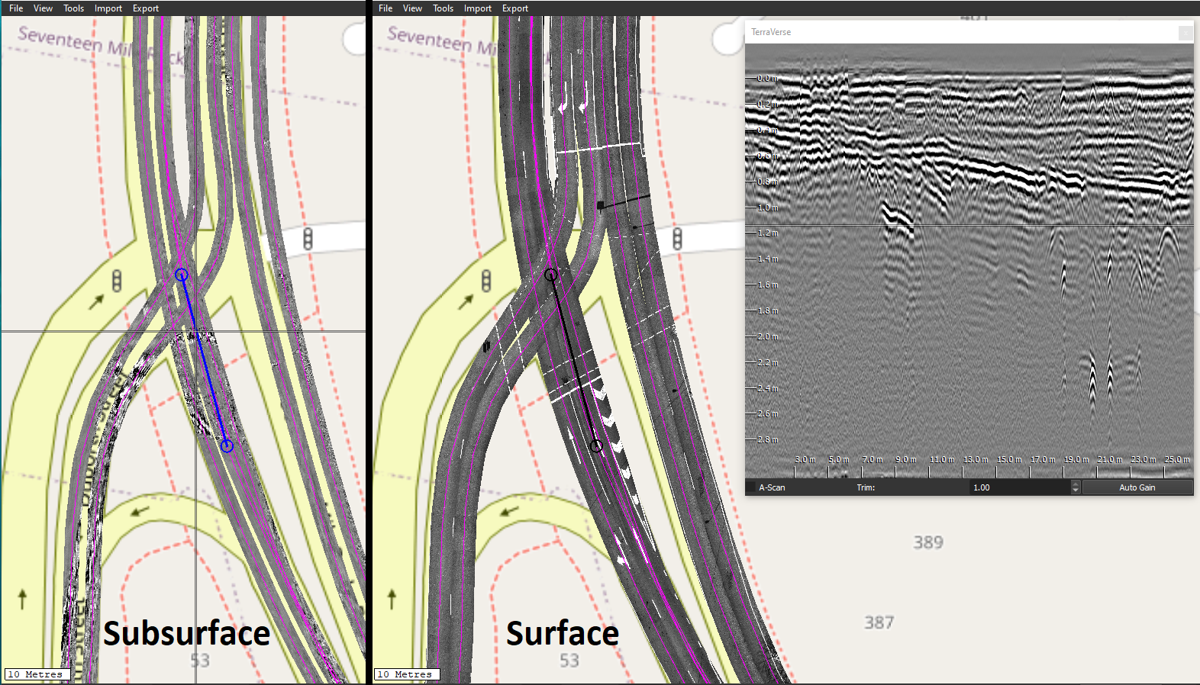Select the black lower endpoint in the Surface map
Image resolution: width=1200 pixels, height=685 pixels.
coord(596,445)
